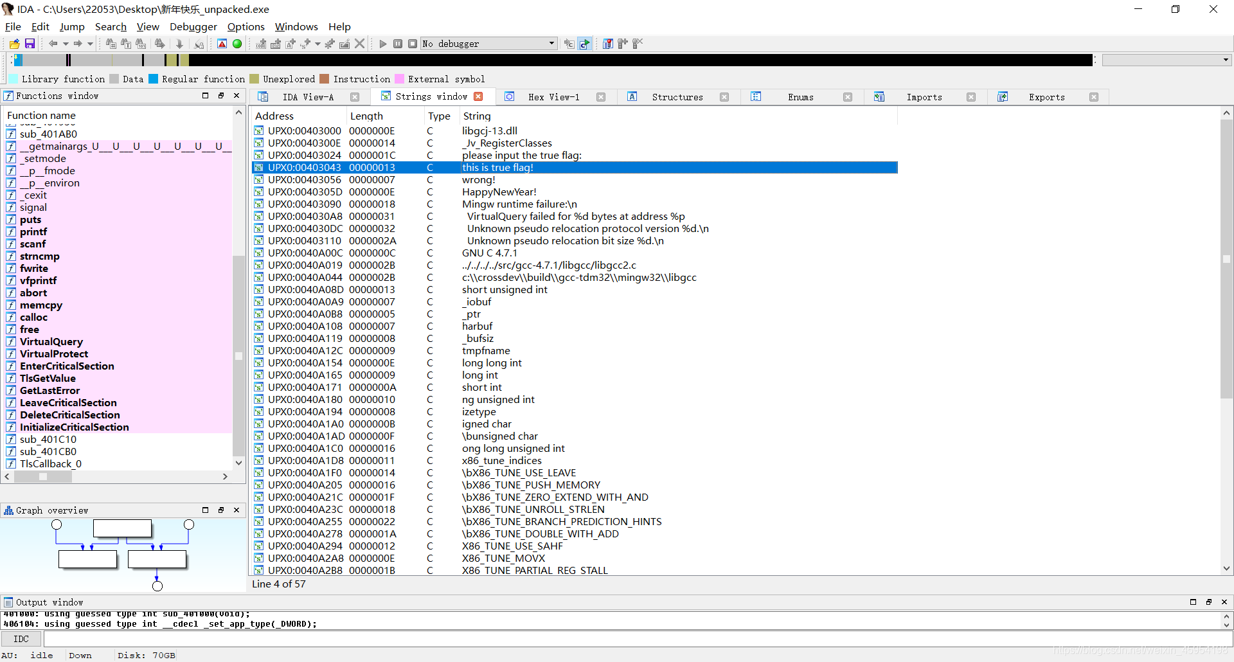Image resolution: width=1234 pixels, height=662 pixels.
Task: Select the 'please input the true flag:' string
Action: click(x=521, y=156)
